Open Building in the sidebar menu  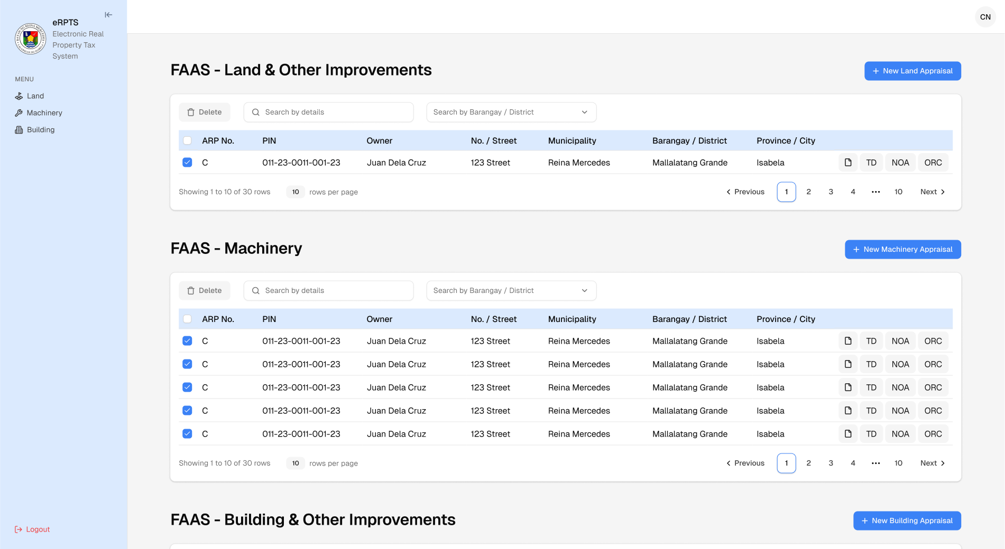coord(41,130)
